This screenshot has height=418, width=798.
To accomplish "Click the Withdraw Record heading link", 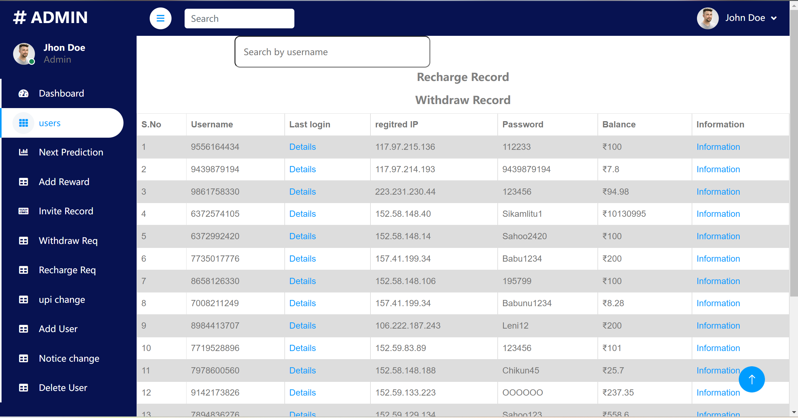I will tap(462, 100).
